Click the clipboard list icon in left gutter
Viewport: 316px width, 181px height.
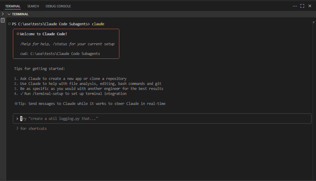click(x=3, y=20)
